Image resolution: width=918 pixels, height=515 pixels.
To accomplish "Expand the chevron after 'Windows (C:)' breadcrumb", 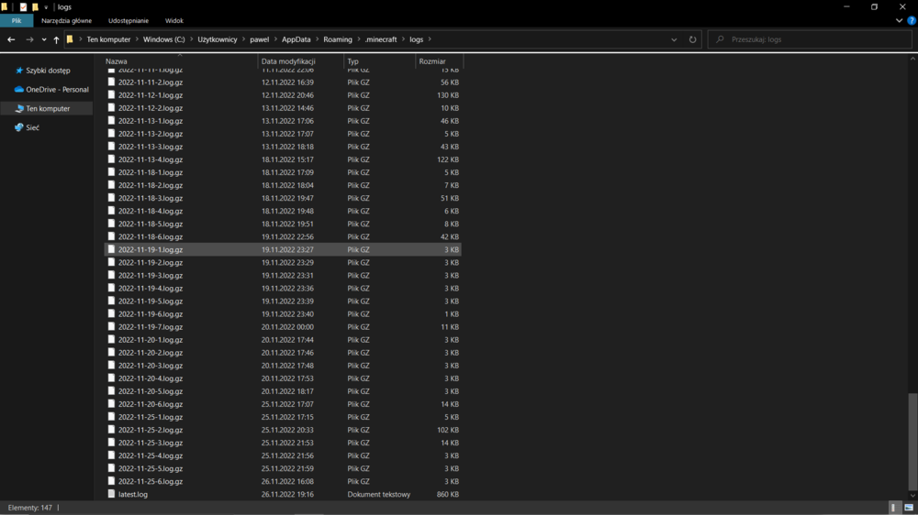I will pos(192,39).
